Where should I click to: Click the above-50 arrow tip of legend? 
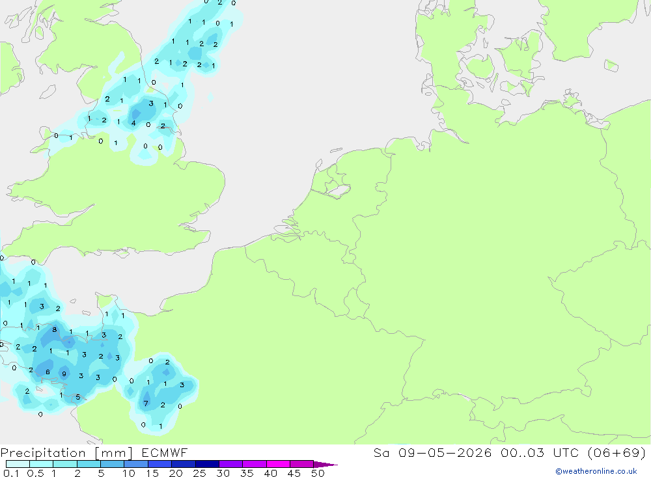[x=325, y=465]
